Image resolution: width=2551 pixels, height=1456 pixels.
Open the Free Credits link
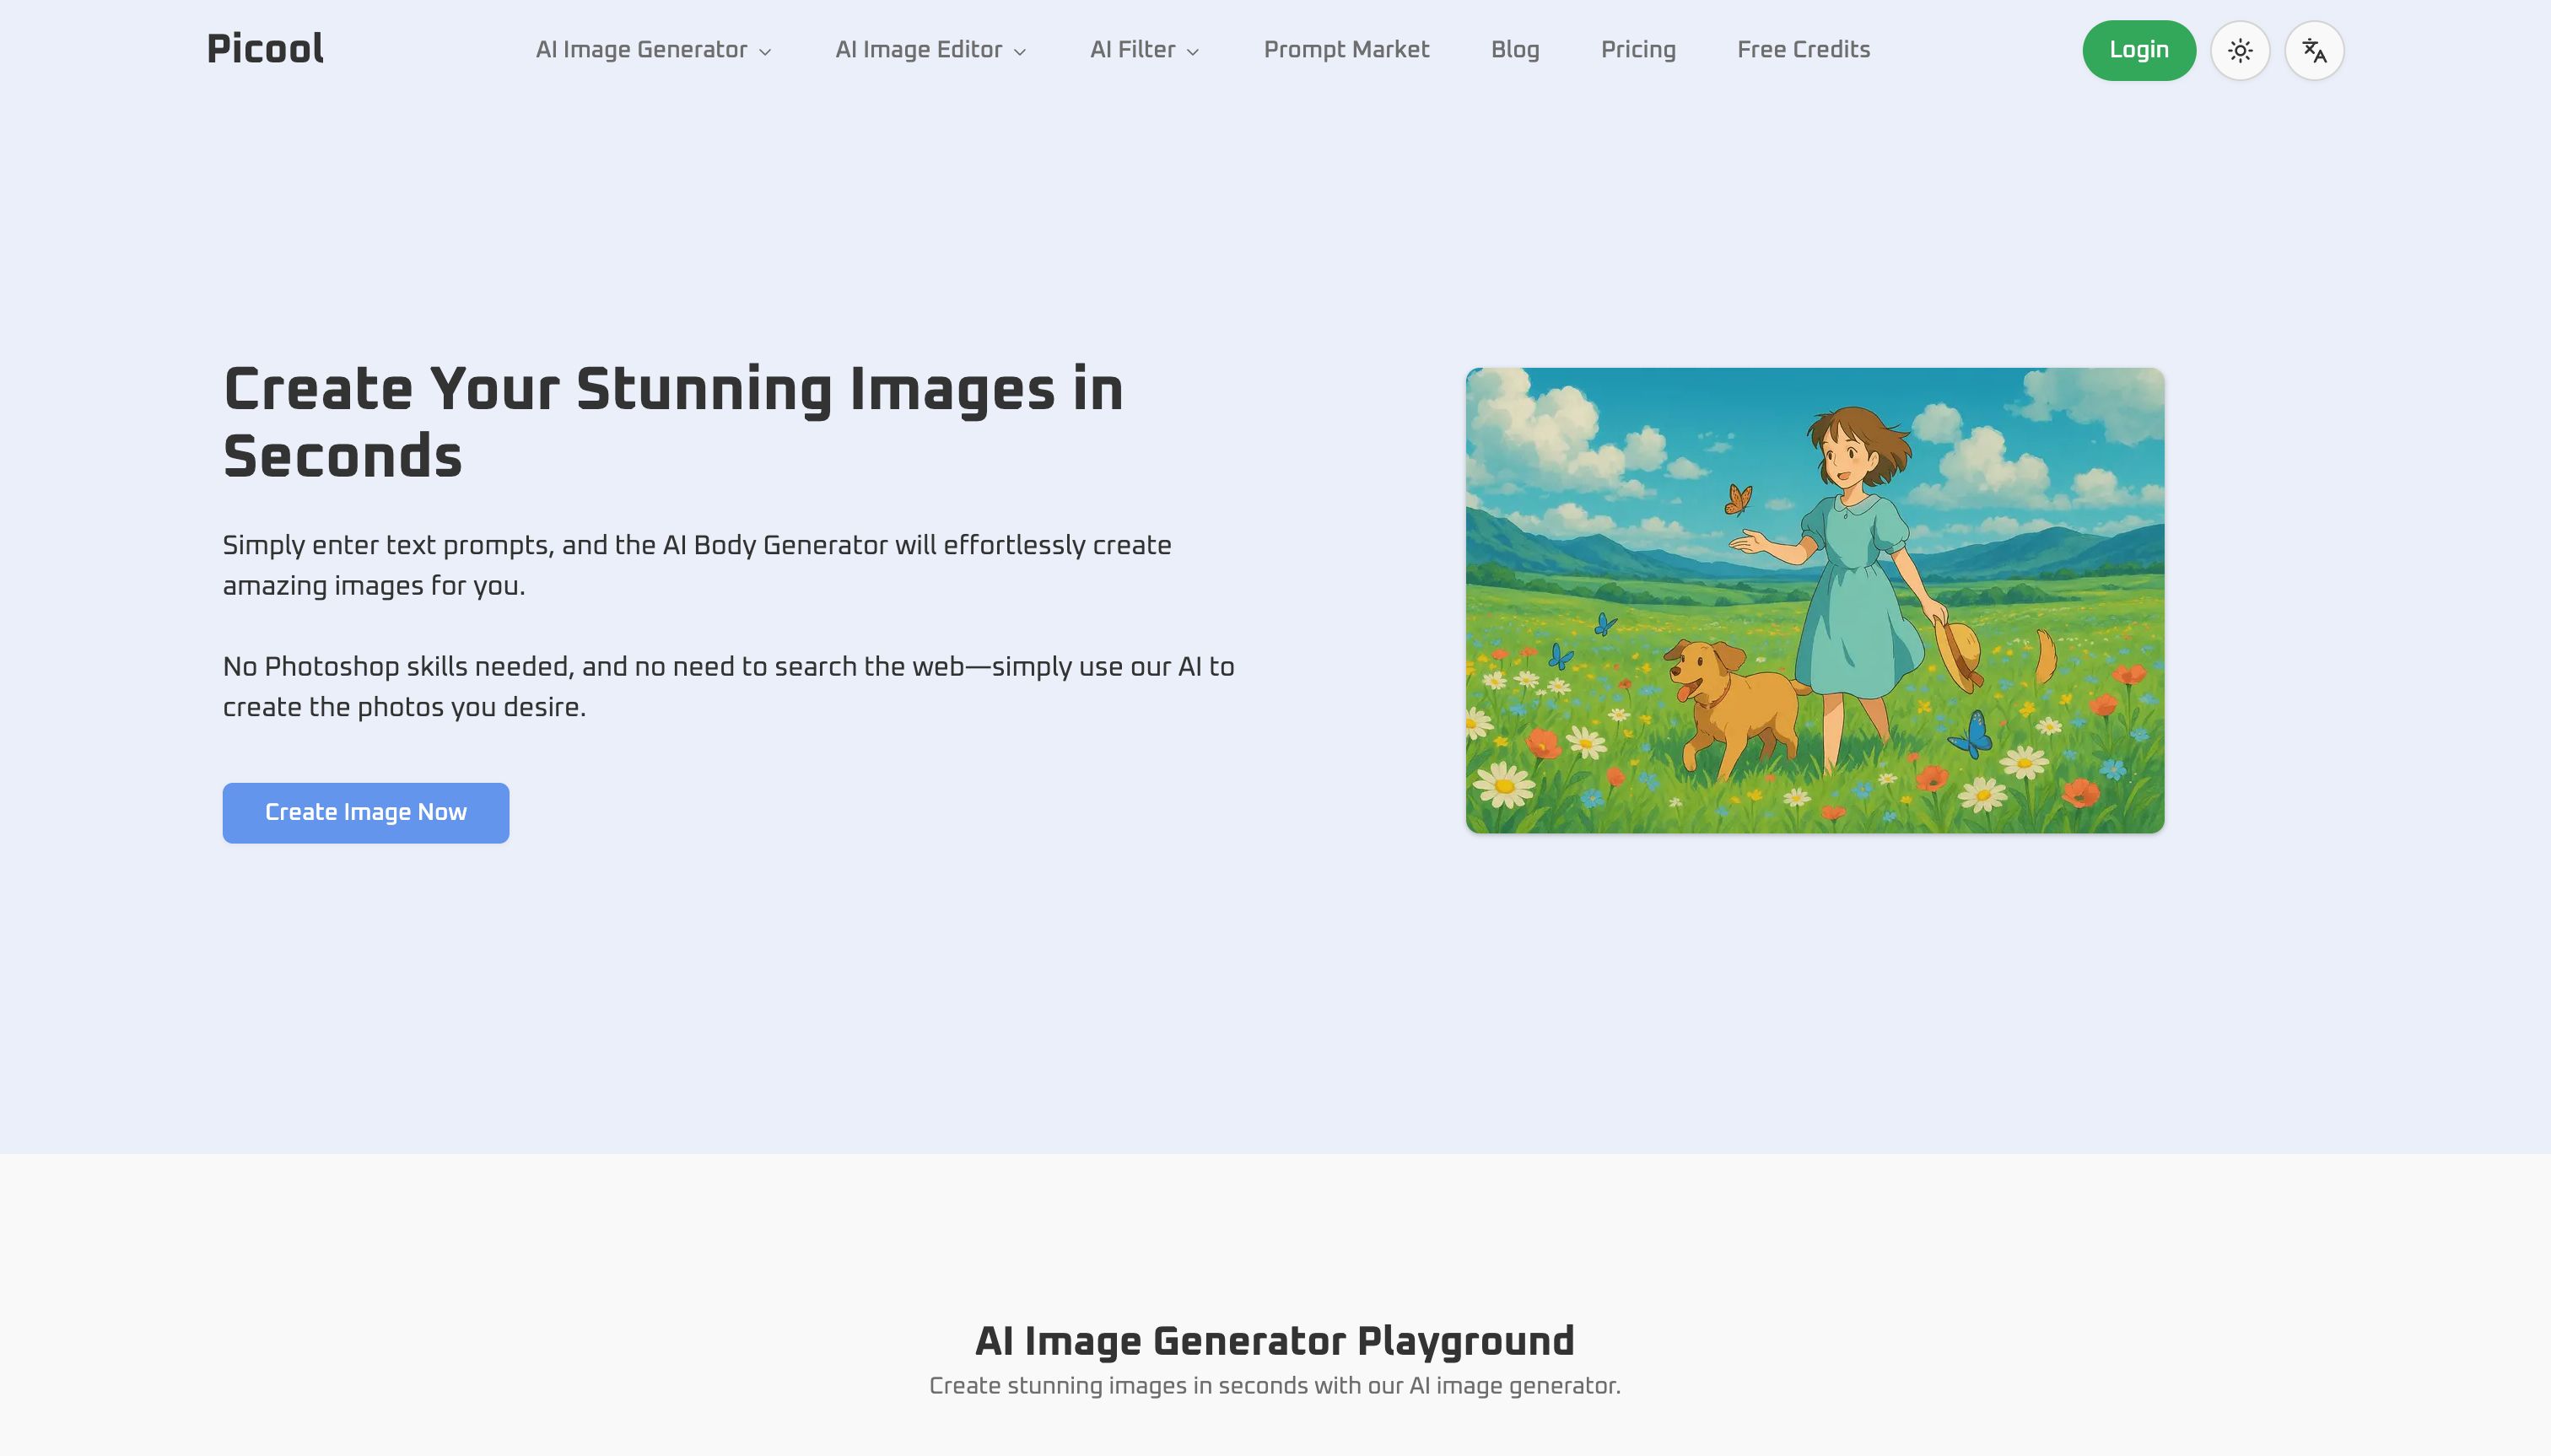(1803, 50)
